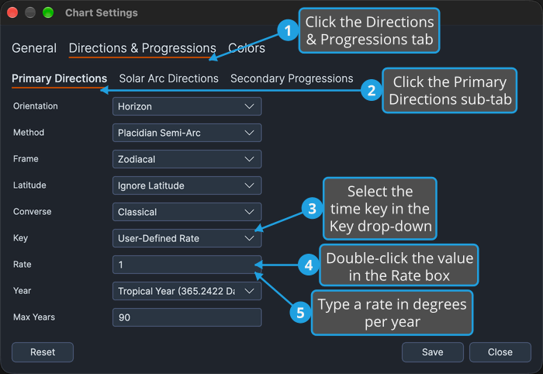
Task: Switch to Directions & Progressions tab
Action: 142,48
